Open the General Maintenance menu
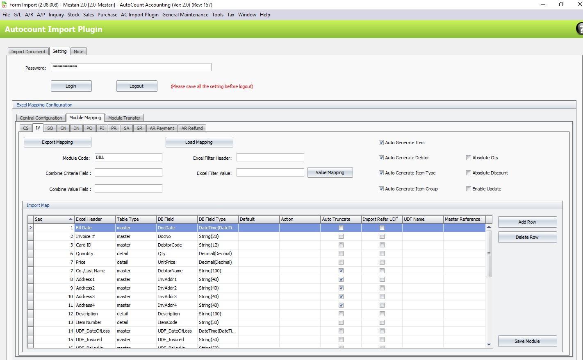583x360 pixels. click(185, 14)
